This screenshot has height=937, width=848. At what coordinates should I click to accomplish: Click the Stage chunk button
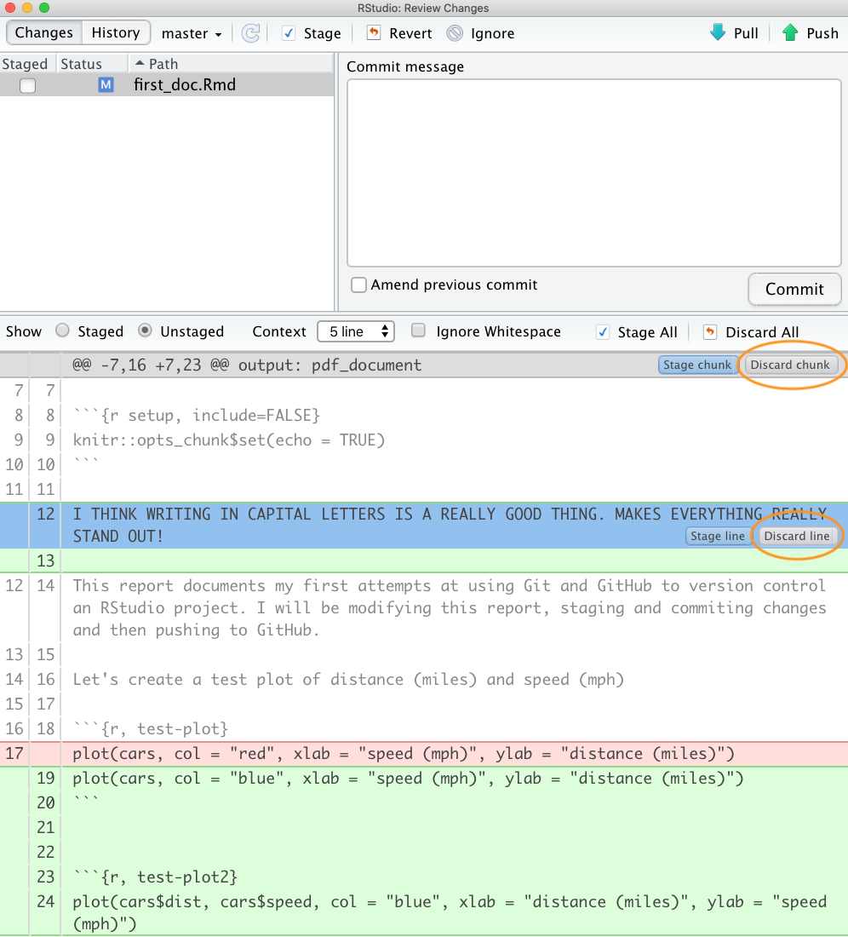(697, 365)
